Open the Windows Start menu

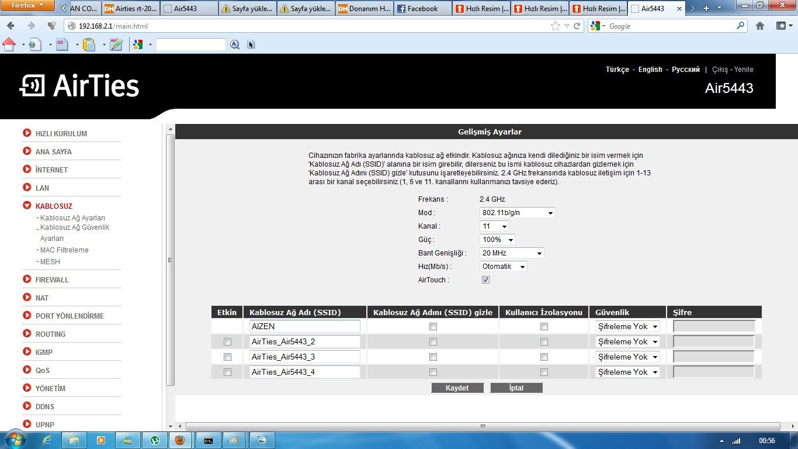coord(15,440)
